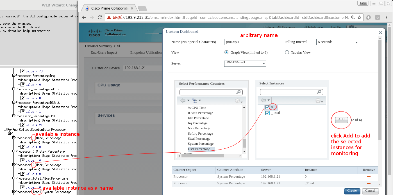Click the Cisco logo in the header

point(94,33)
